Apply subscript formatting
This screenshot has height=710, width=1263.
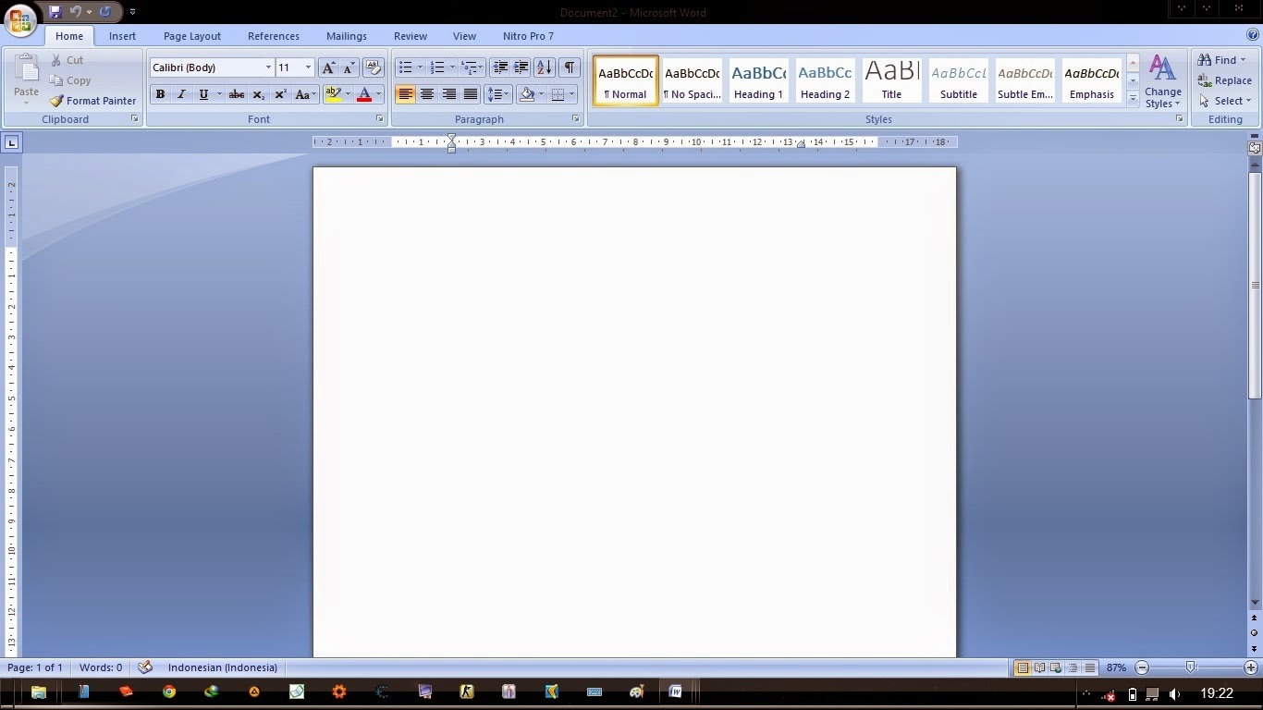pos(258,93)
